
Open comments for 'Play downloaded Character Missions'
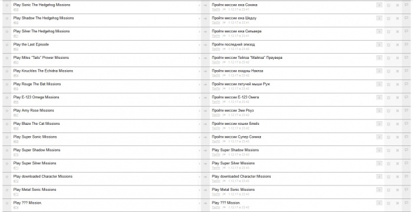click(x=406, y=177)
